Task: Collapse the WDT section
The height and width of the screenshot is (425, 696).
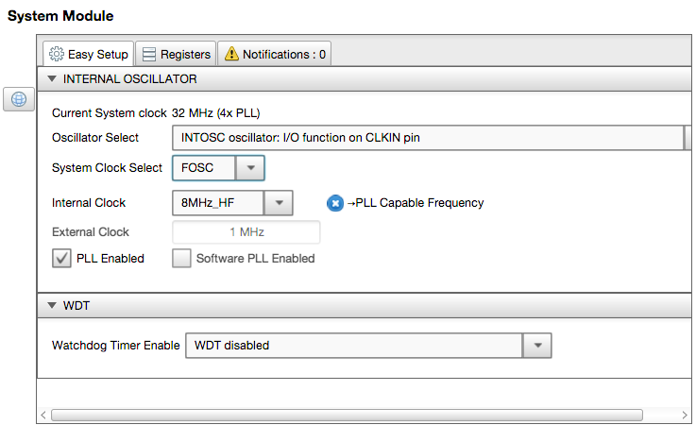Action: click(x=51, y=306)
